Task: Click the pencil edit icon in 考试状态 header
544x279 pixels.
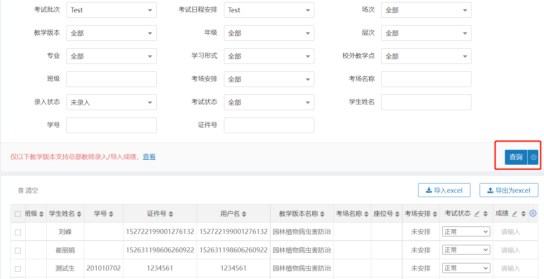Action: point(477,214)
